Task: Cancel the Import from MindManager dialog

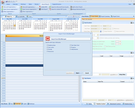Action: [x=87, y=73]
